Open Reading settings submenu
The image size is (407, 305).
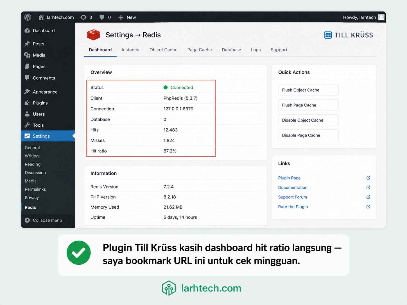coord(33,164)
